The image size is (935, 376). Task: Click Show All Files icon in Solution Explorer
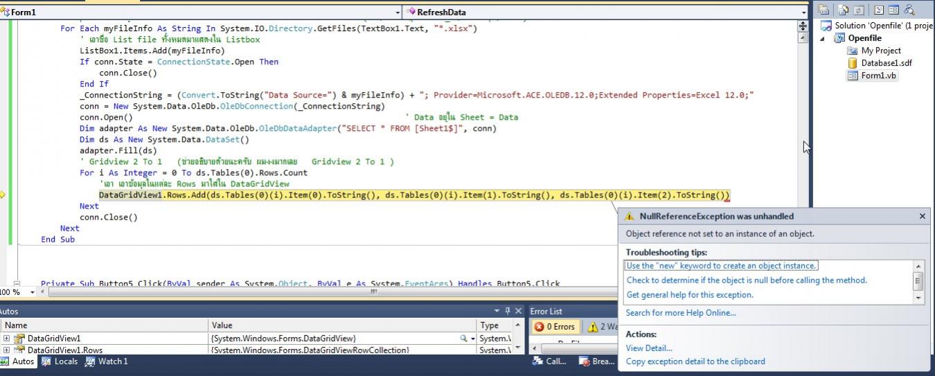tap(844, 10)
